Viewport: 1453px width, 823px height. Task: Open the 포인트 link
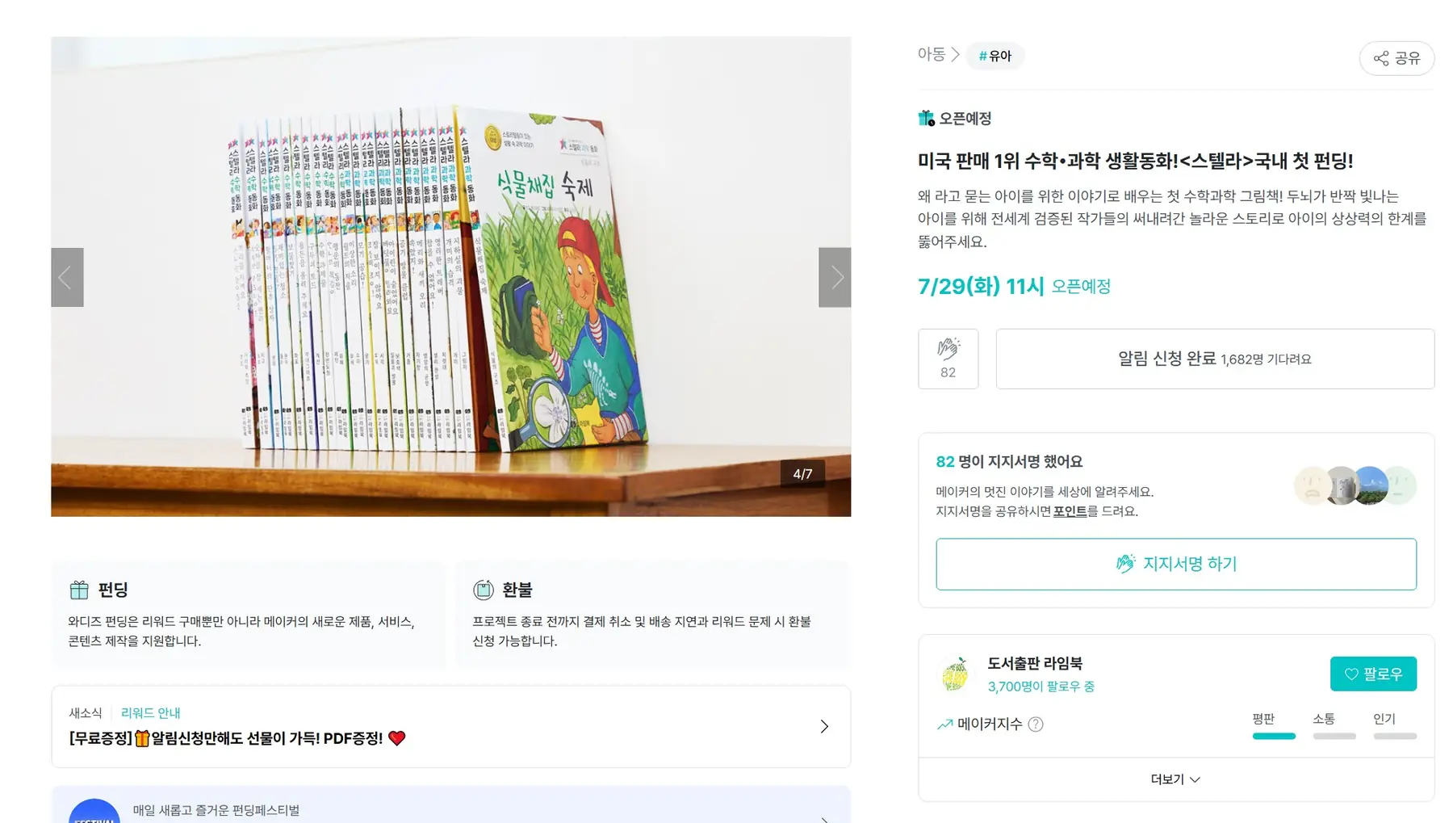tap(1070, 511)
